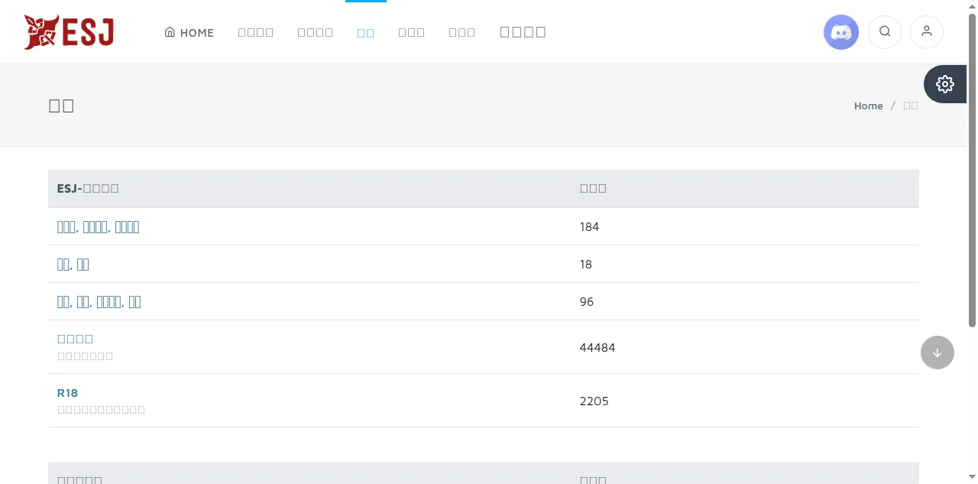The width and height of the screenshot is (978, 484).
Task: Click the ESJ- table header cell
Action: (309, 188)
